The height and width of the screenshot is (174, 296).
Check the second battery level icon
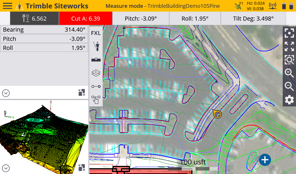click(x=291, y=6)
